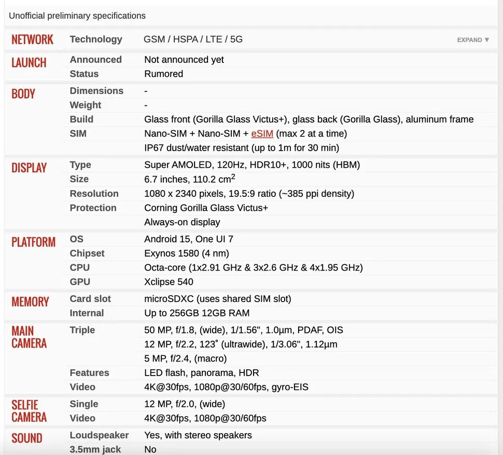Click the OS label
This screenshot has width=503, height=455.
[x=76, y=239]
